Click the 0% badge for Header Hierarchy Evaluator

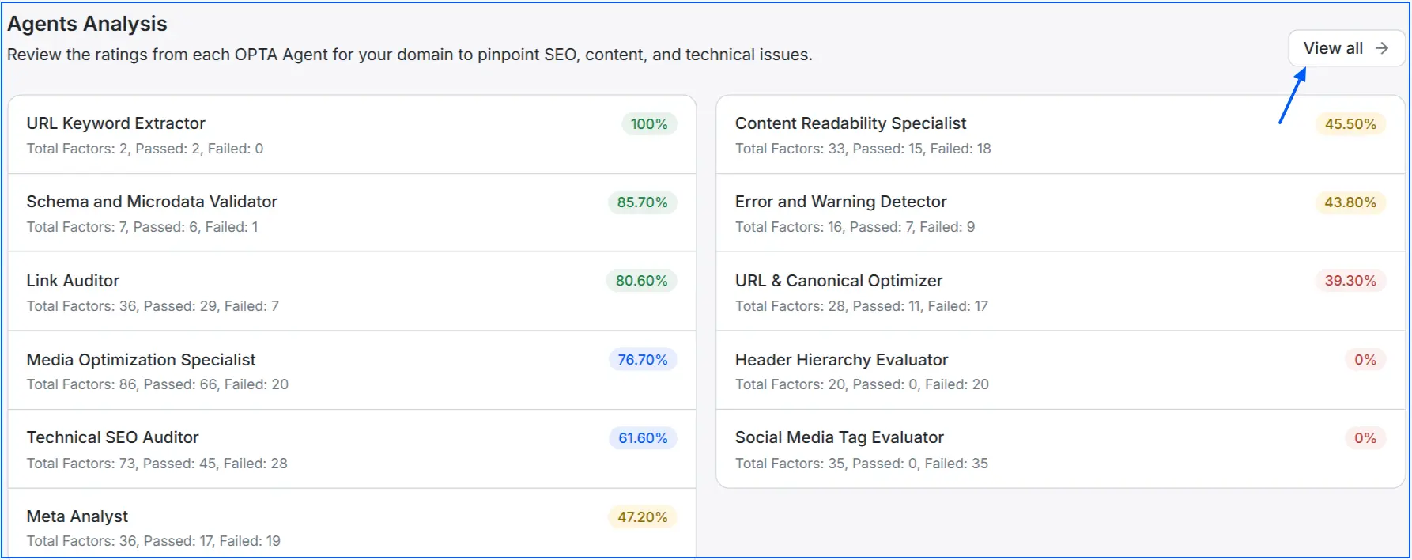(1365, 360)
